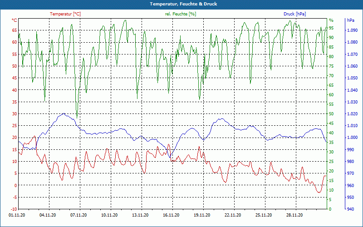Click the pressure axis value '1.000'
The height and width of the screenshot is (227, 363).
pyautogui.click(x=353, y=138)
